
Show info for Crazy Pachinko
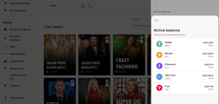142,41
